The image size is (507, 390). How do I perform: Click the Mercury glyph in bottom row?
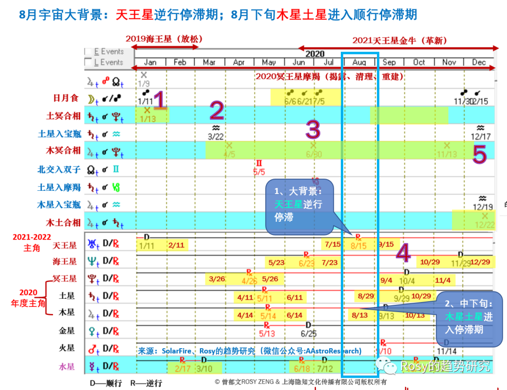click(x=93, y=366)
